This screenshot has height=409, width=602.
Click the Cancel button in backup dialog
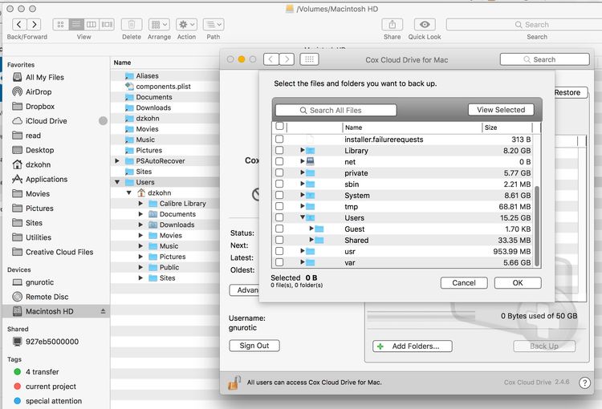[464, 283]
